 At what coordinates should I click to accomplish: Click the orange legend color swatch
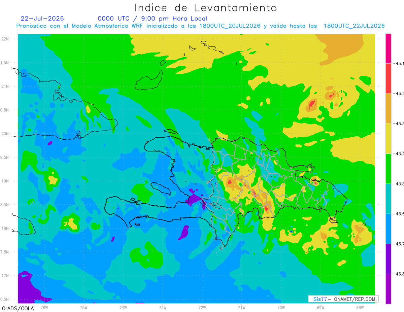[388, 108]
